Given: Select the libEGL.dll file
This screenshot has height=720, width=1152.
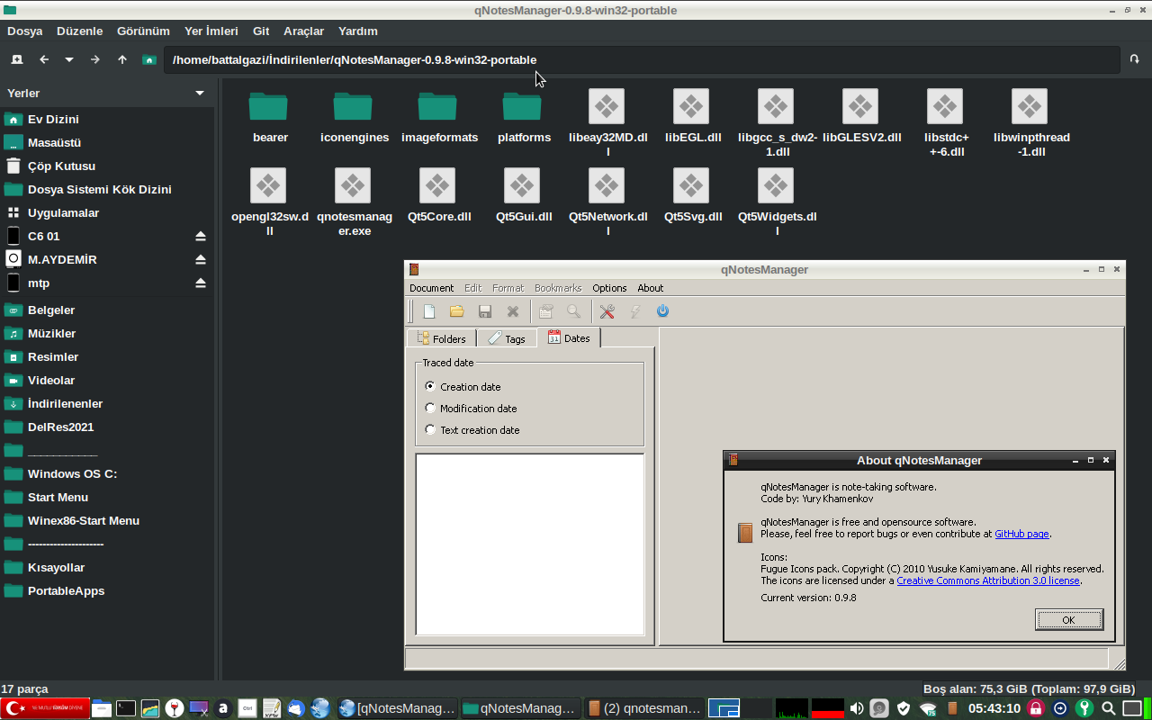Looking at the screenshot, I should (x=691, y=106).
